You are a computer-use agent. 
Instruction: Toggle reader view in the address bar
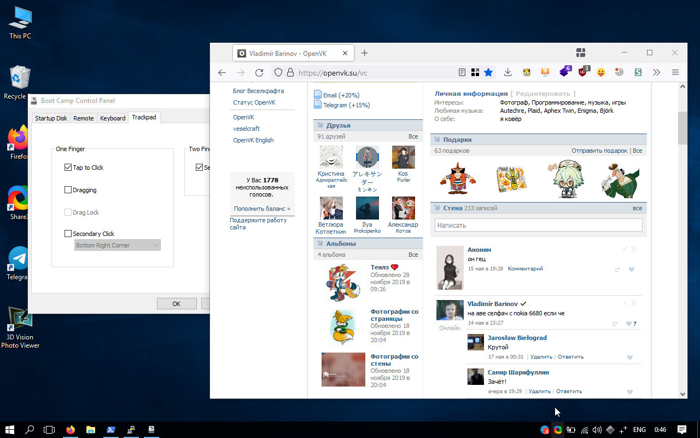(x=462, y=72)
